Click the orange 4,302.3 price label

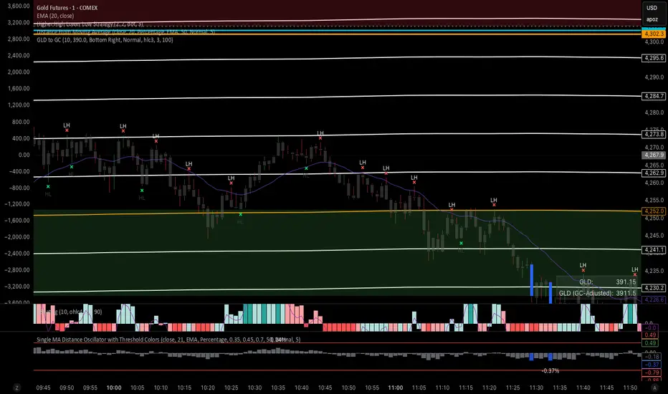[x=654, y=34]
